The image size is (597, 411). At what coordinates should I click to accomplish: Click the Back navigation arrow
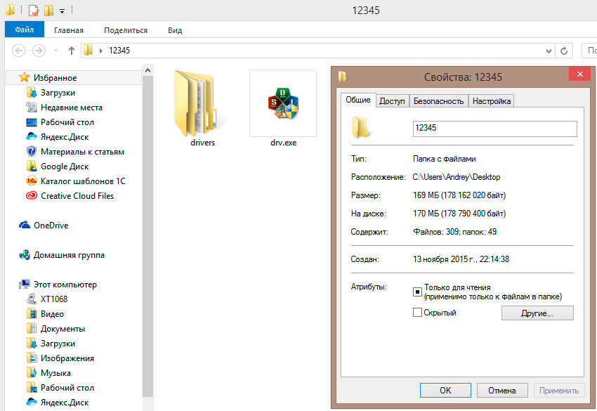pyautogui.click(x=19, y=51)
